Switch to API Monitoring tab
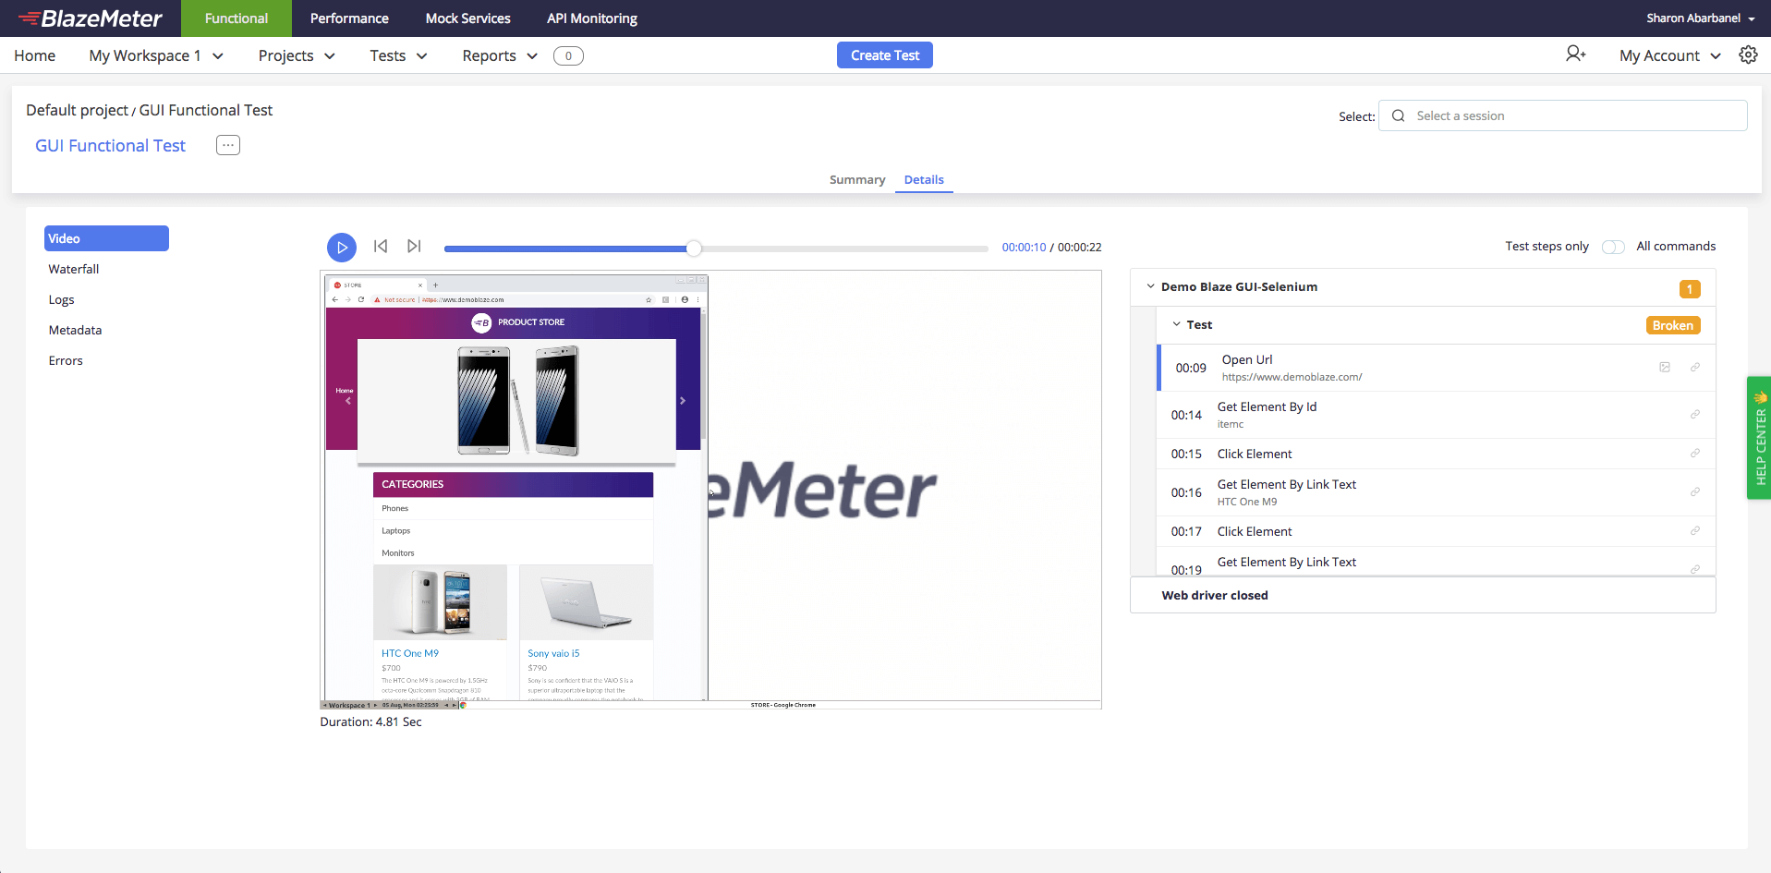1771x873 pixels. point(592,18)
